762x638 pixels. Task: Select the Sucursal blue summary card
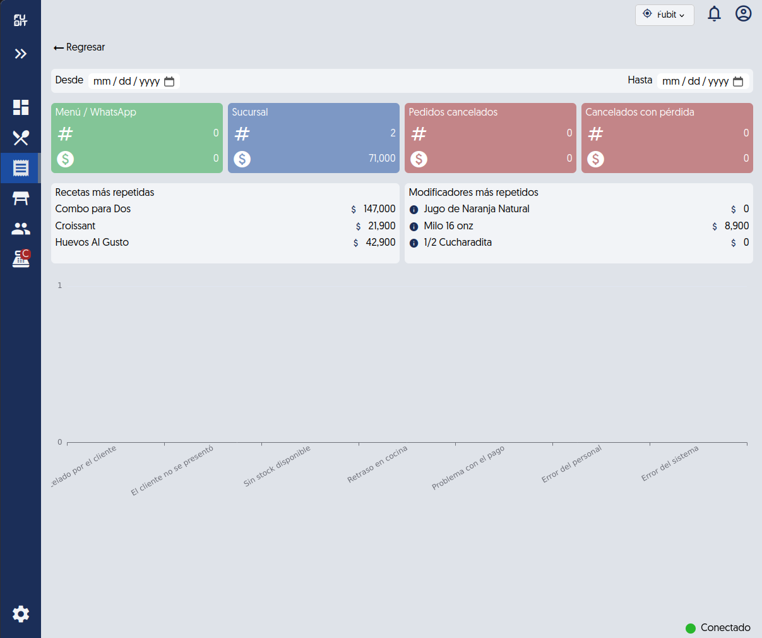[x=314, y=138]
